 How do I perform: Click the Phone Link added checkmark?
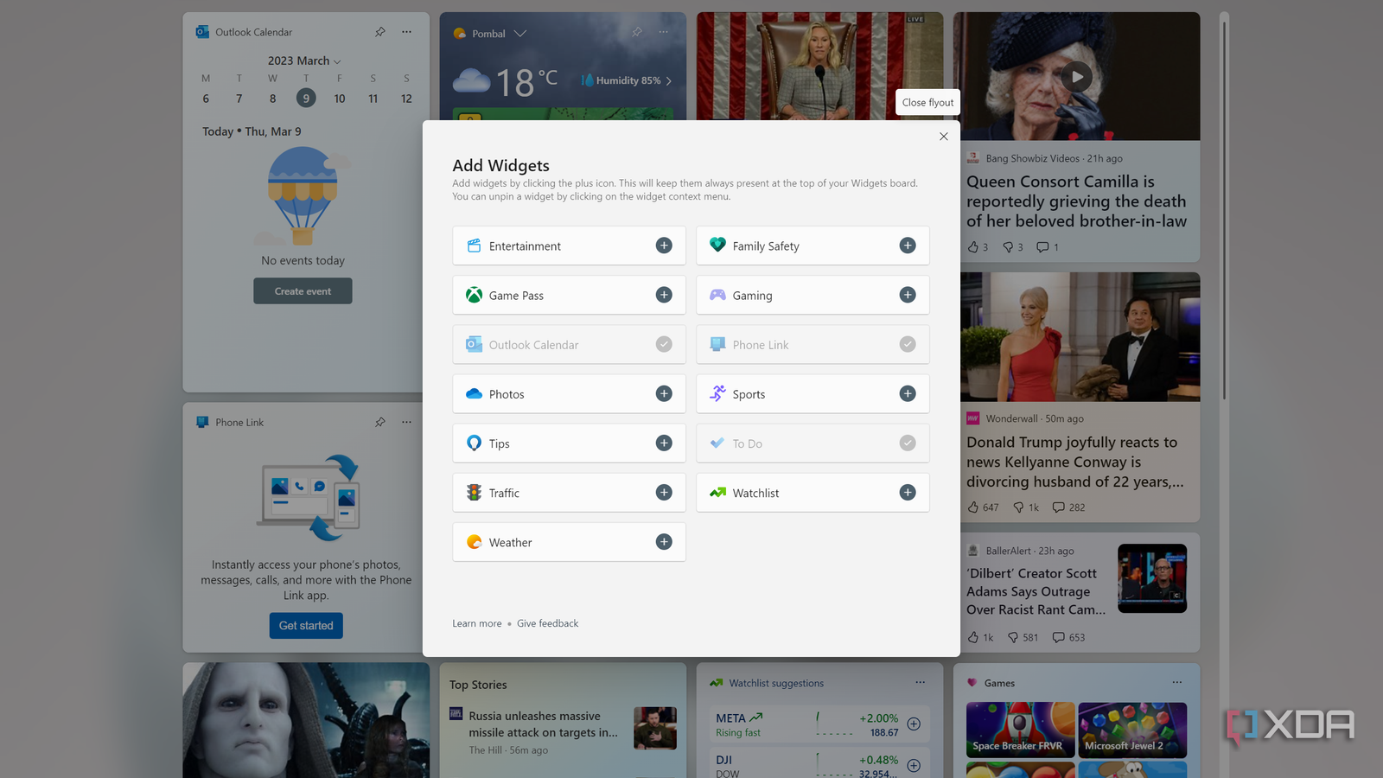(x=908, y=344)
